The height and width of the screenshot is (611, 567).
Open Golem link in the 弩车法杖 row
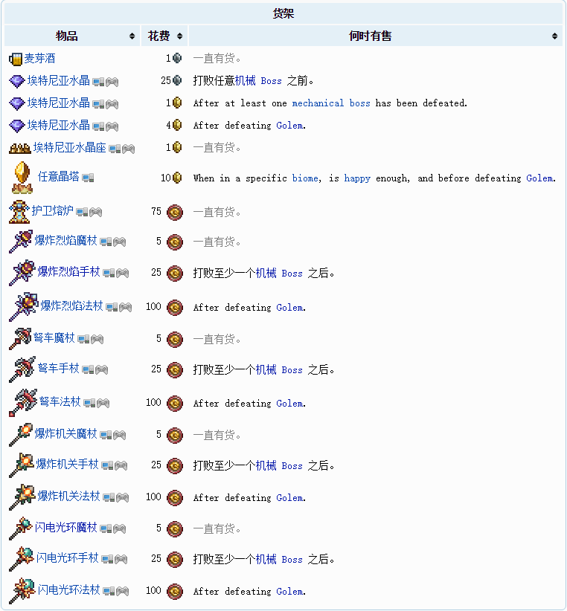(289, 404)
